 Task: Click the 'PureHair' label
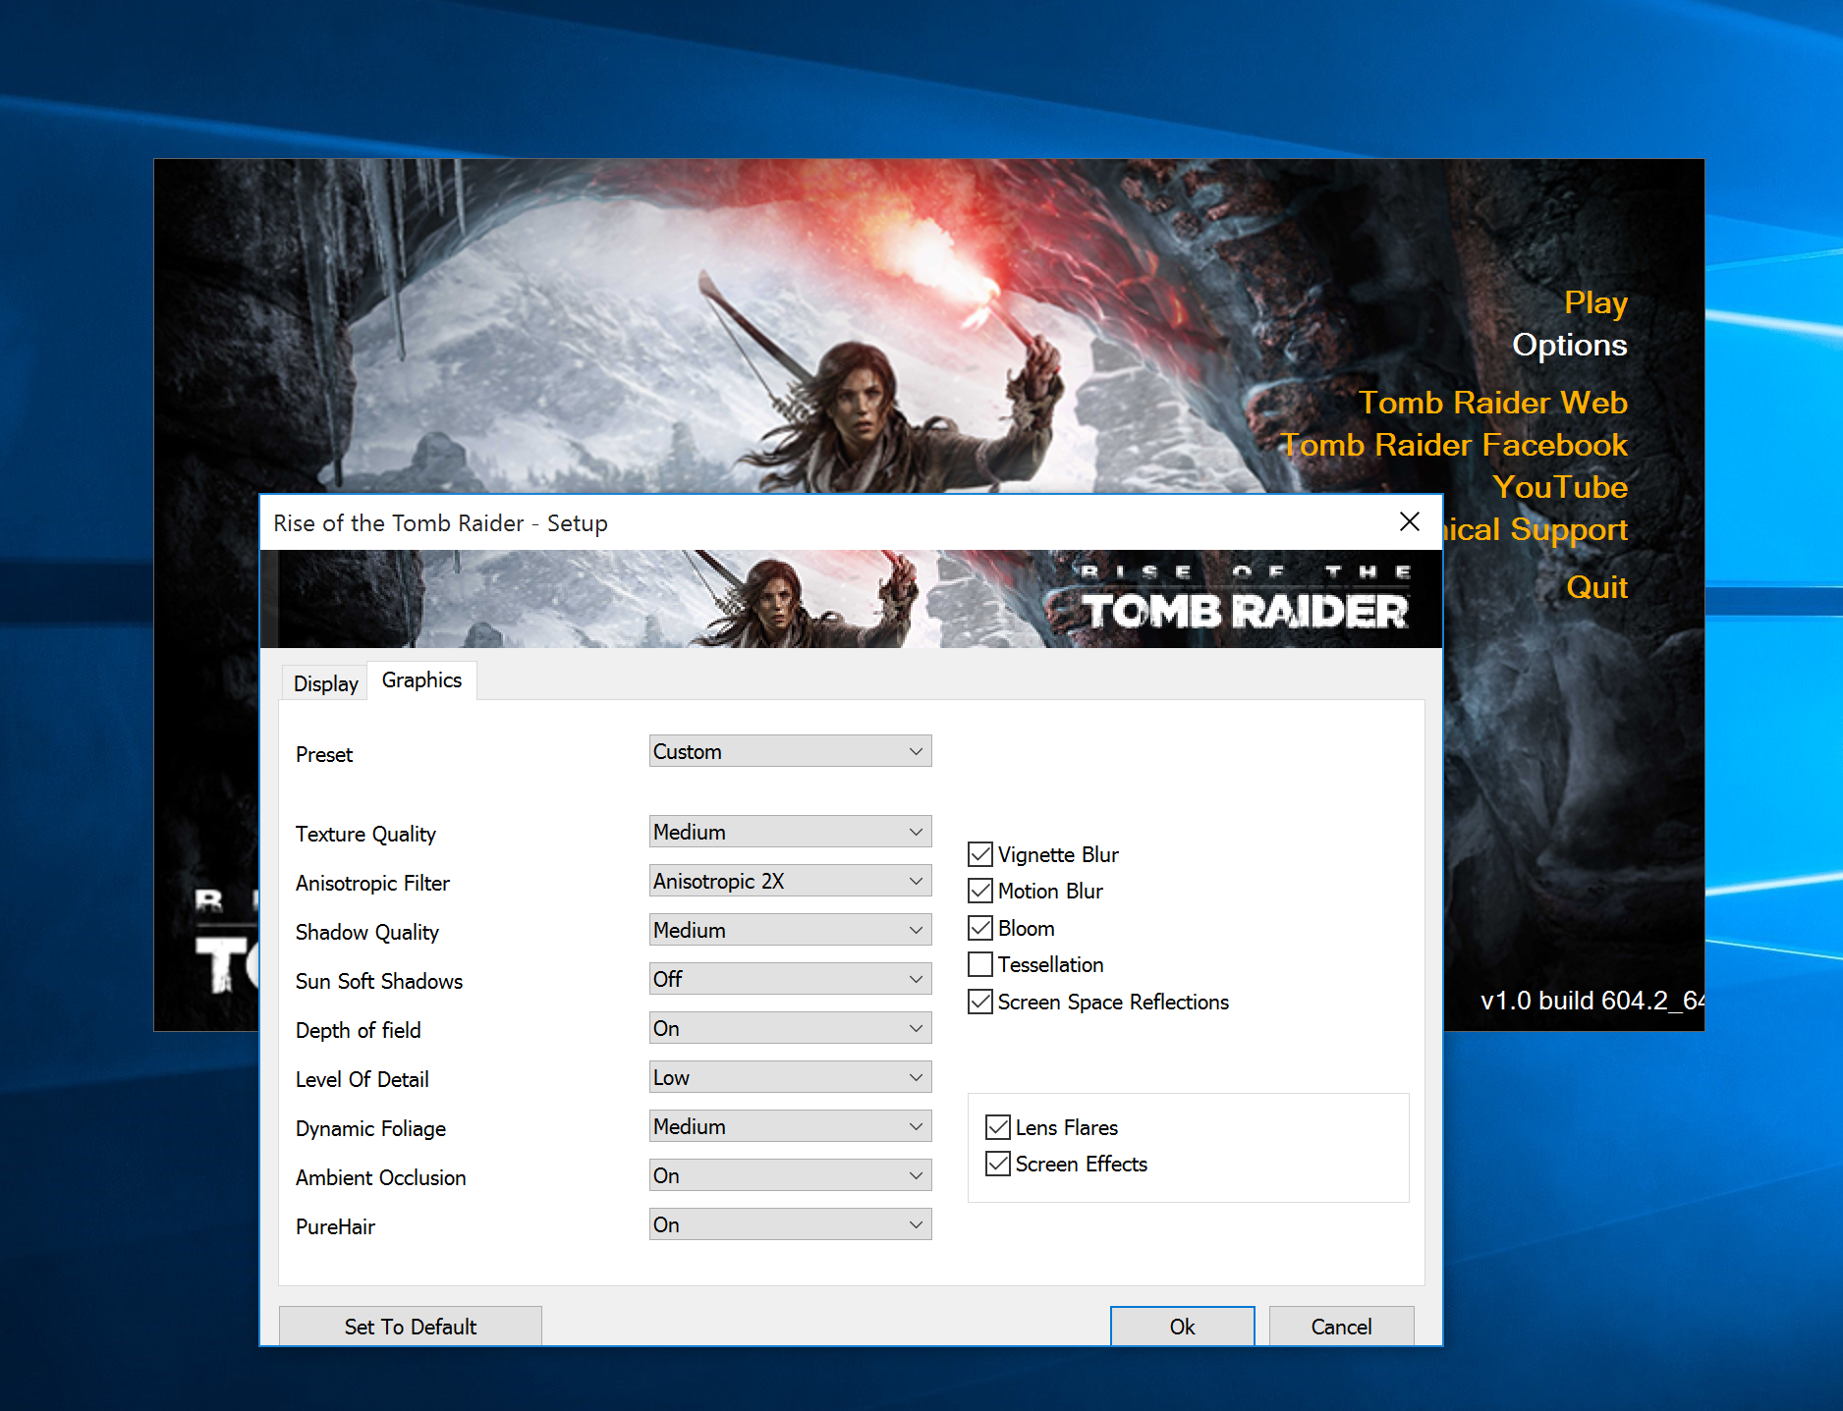(335, 1226)
